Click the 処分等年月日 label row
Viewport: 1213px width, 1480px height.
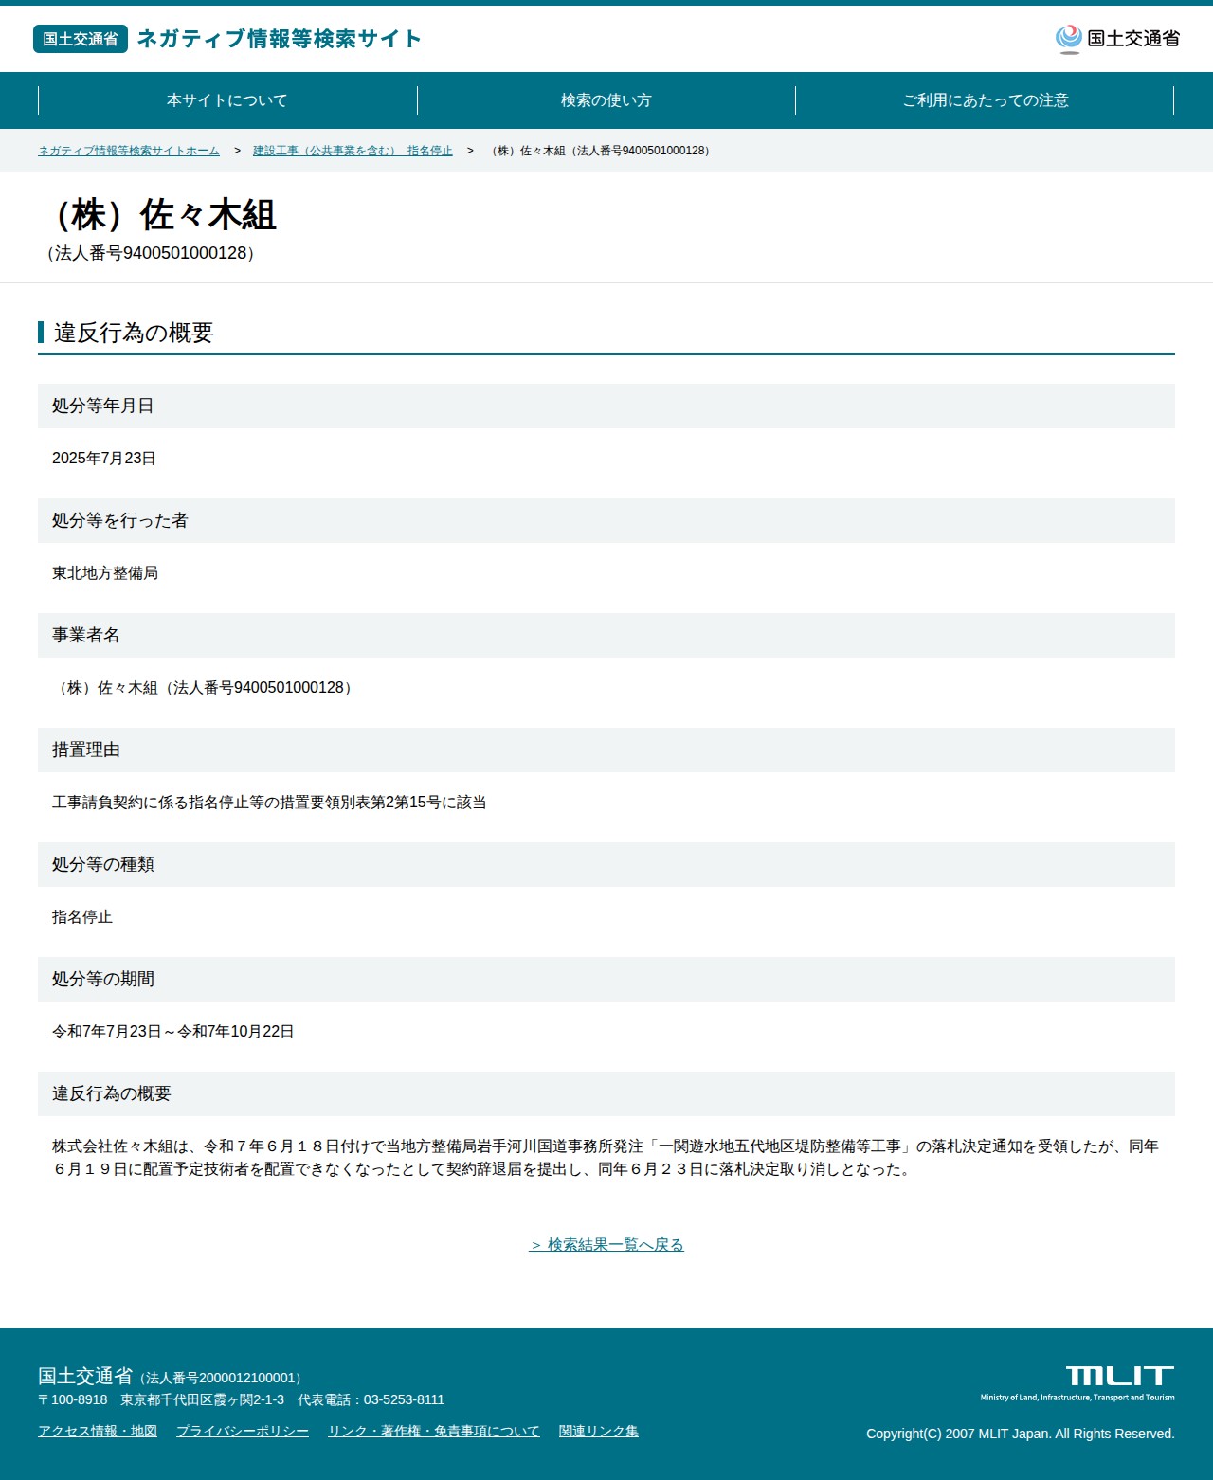(606, 406)
